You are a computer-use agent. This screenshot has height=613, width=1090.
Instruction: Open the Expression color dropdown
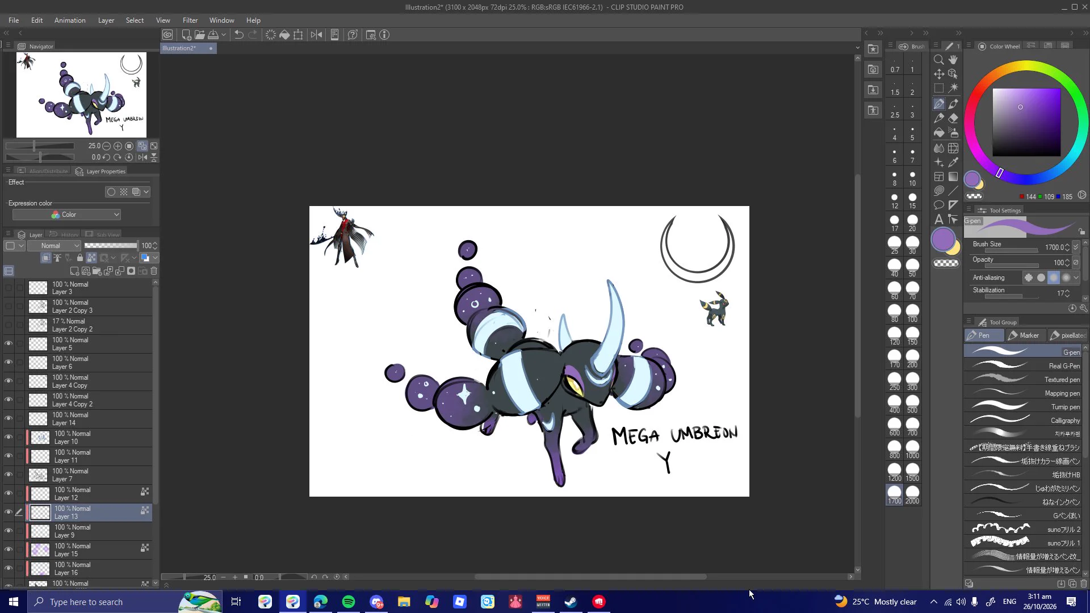(66, 215)
